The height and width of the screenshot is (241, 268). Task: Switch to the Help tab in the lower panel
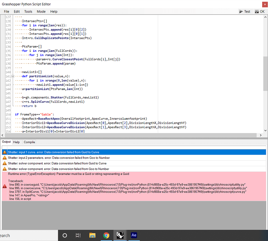pyautogui.click(x=16, y=142)
